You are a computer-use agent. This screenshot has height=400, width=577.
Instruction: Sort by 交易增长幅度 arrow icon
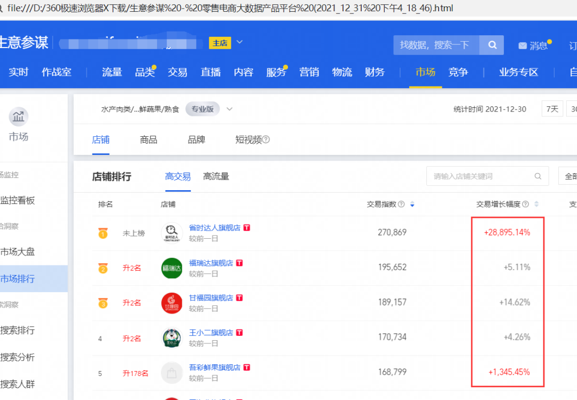536,204
